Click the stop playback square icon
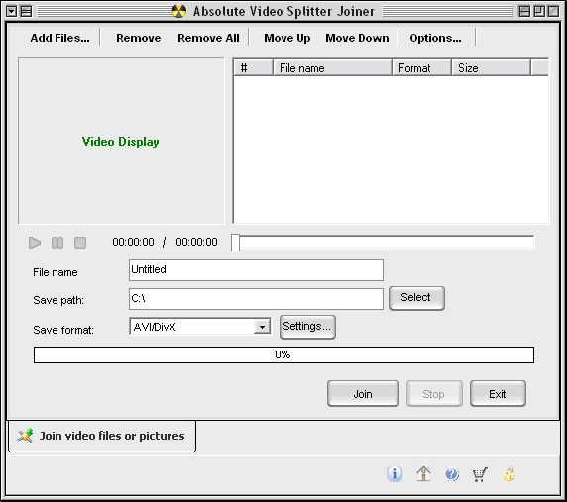This screenshot has width=567, height=502. [x=80, y=243]
